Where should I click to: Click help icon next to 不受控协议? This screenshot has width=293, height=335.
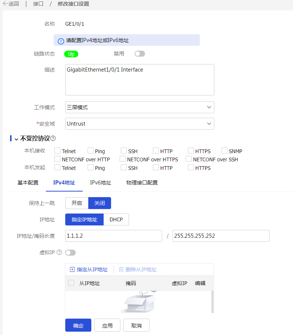(53, 138)
